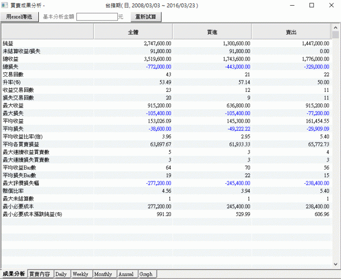The image size is (341, 279).
Task: Click the 賣出 column header
Action: click(x=291, y=32)
